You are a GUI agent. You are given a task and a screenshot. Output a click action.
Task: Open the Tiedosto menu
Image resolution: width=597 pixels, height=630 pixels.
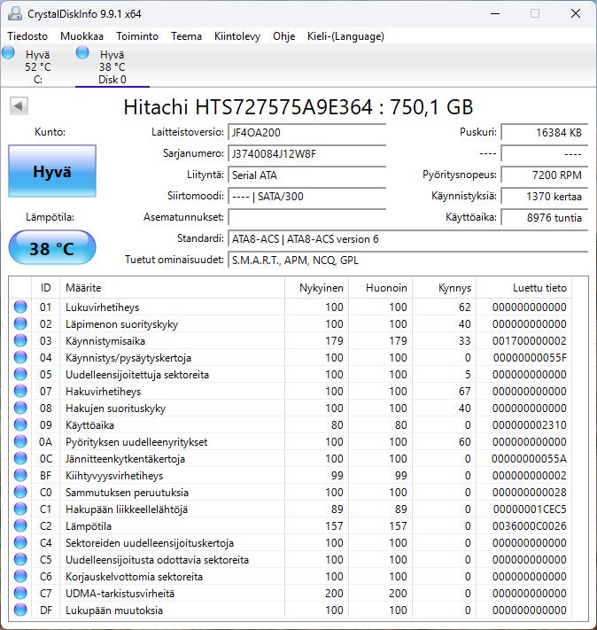27,36
